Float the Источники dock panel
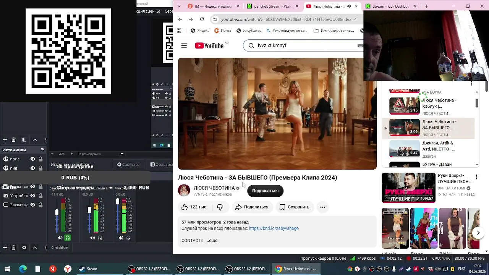This screenshot has height=275, width=489. (x=43, y=150)
